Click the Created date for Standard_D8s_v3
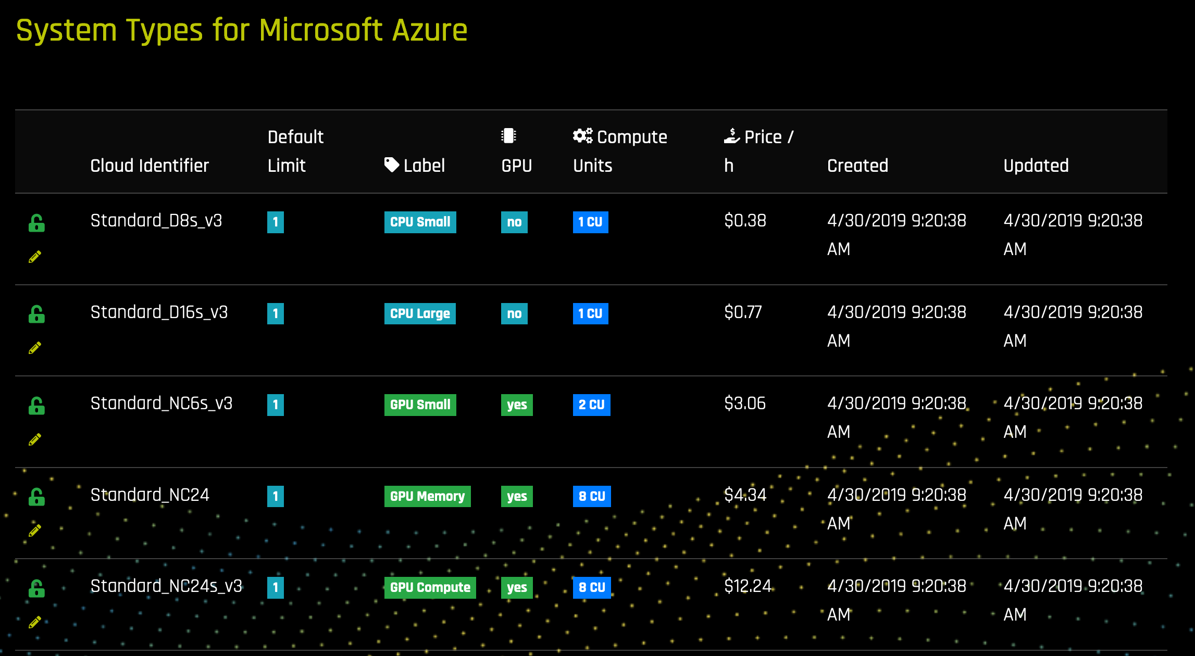Viewport: 1195px width, 656px height. (897, 235)
